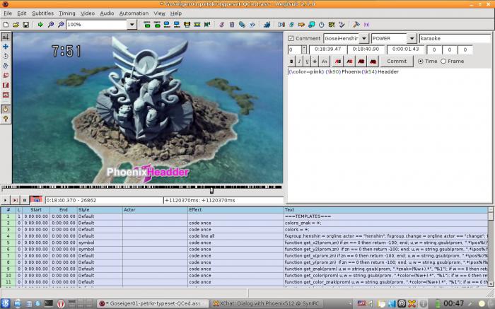This screenshot has width=495, height=309.
Task: Click the zoom in magnifier icon
Action: click(x=50, y=24)
